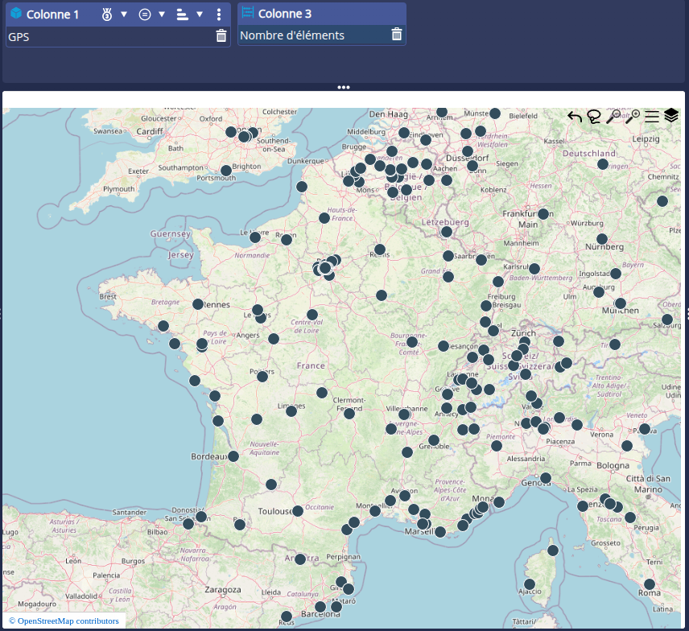Remove the Nombre d'éléments field

click(397, 35)
